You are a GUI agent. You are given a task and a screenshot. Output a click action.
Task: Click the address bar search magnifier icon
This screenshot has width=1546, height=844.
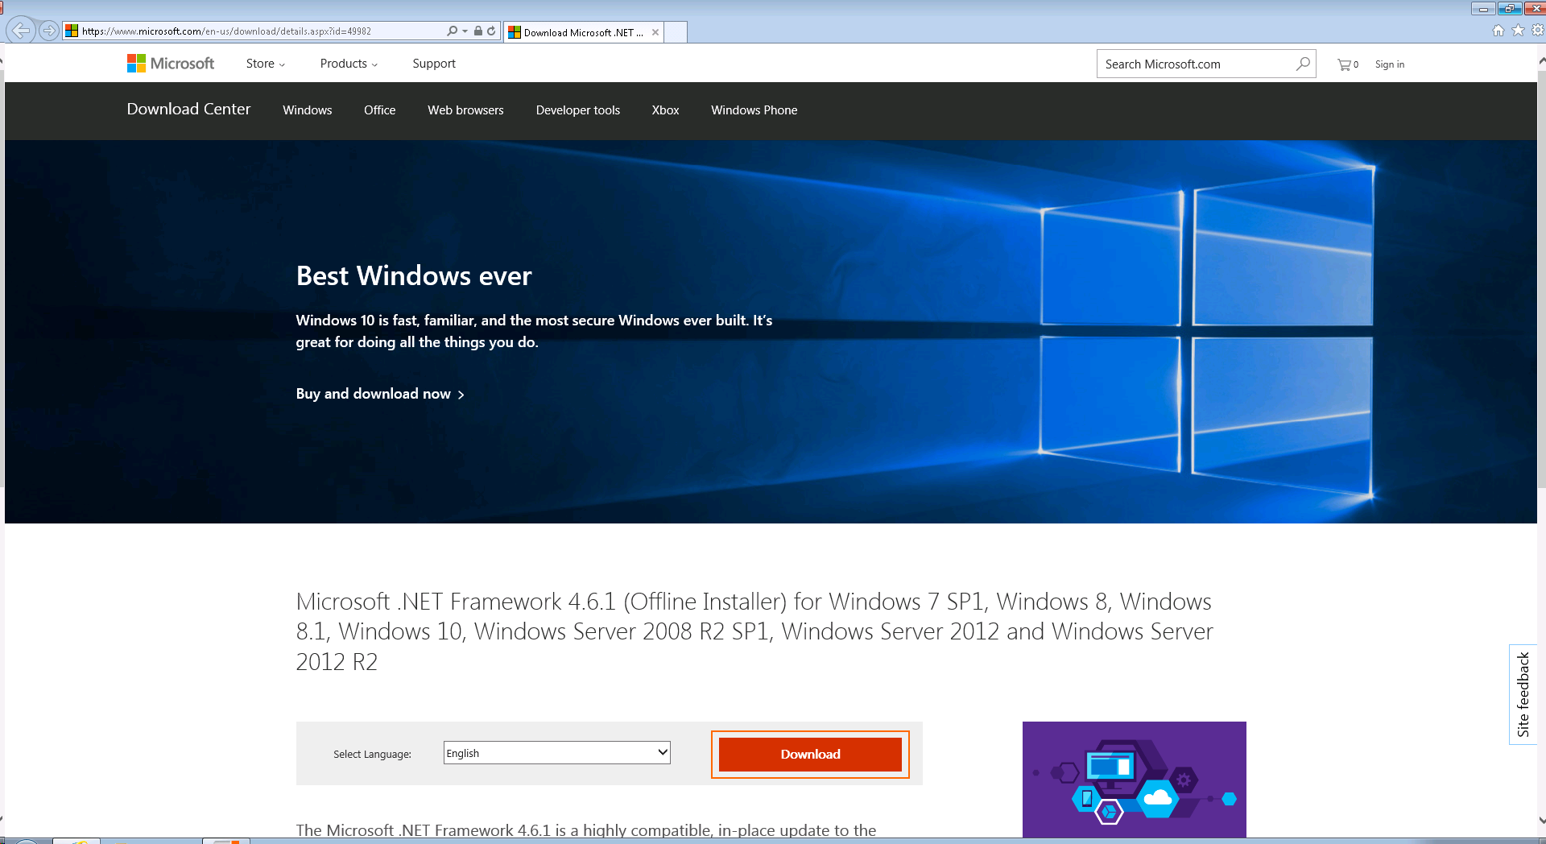[x=453, y=31]
